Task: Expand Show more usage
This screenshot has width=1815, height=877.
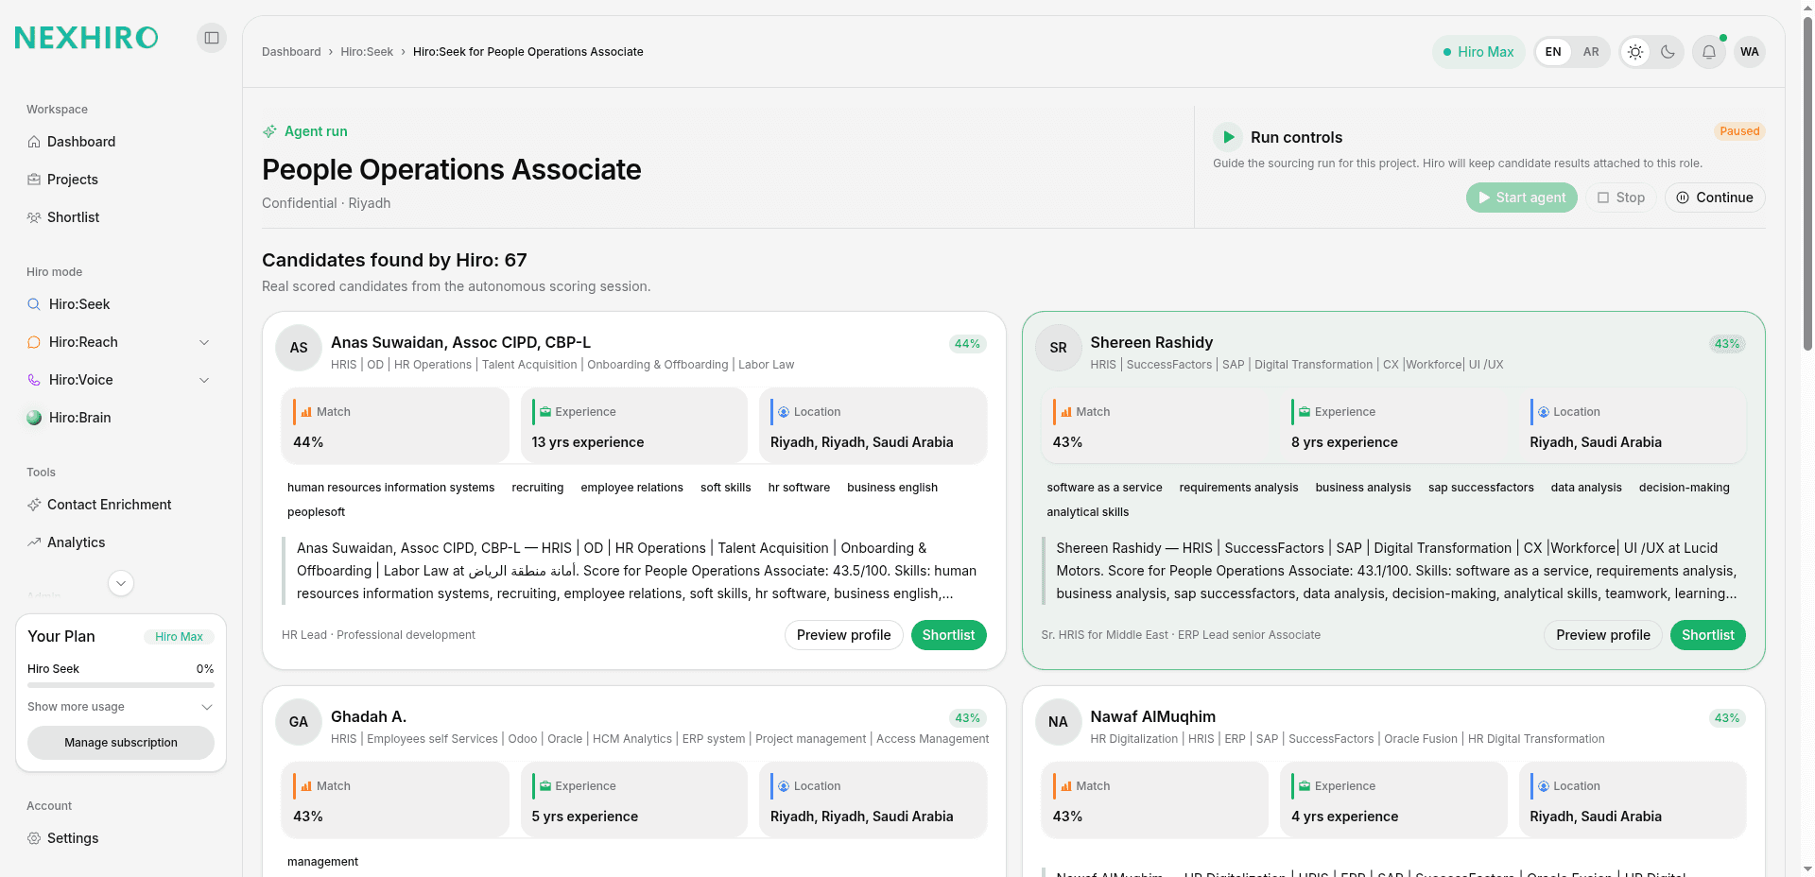Action: pyautogui.click(x=121, y=707)
